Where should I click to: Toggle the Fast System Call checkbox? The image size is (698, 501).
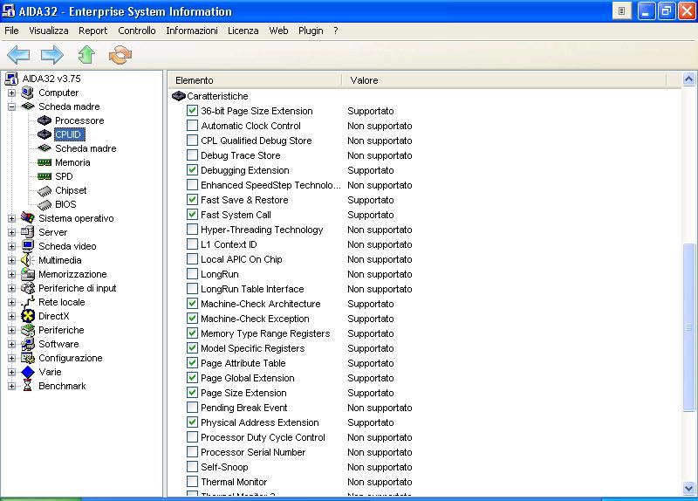(x=192, y=214)
